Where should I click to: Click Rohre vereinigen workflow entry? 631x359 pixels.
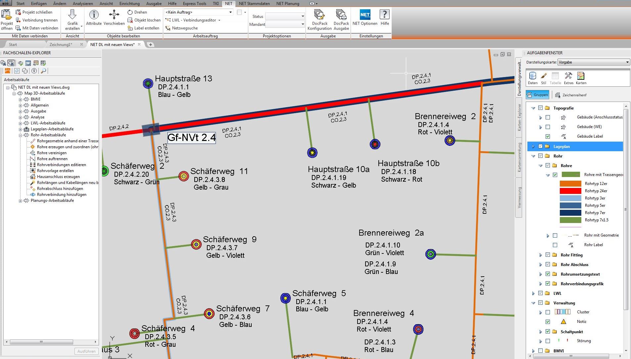(x=52, y=153)
